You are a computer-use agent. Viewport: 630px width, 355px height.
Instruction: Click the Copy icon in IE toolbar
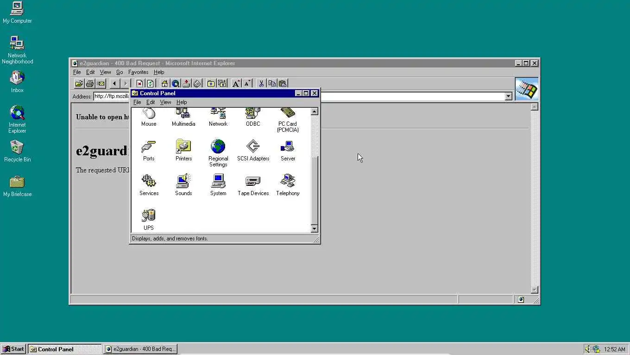272,83
